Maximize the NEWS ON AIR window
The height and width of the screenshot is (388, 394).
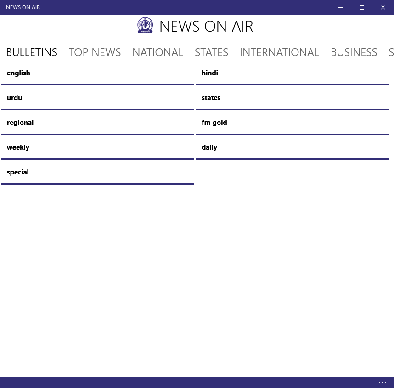pos(362,7)
